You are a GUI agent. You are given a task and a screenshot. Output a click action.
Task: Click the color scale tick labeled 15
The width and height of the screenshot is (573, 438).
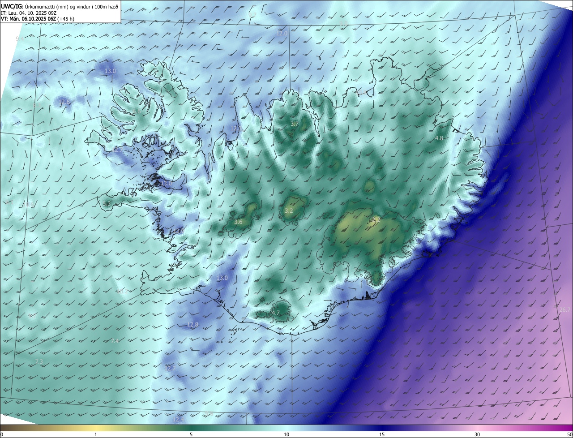382,434
